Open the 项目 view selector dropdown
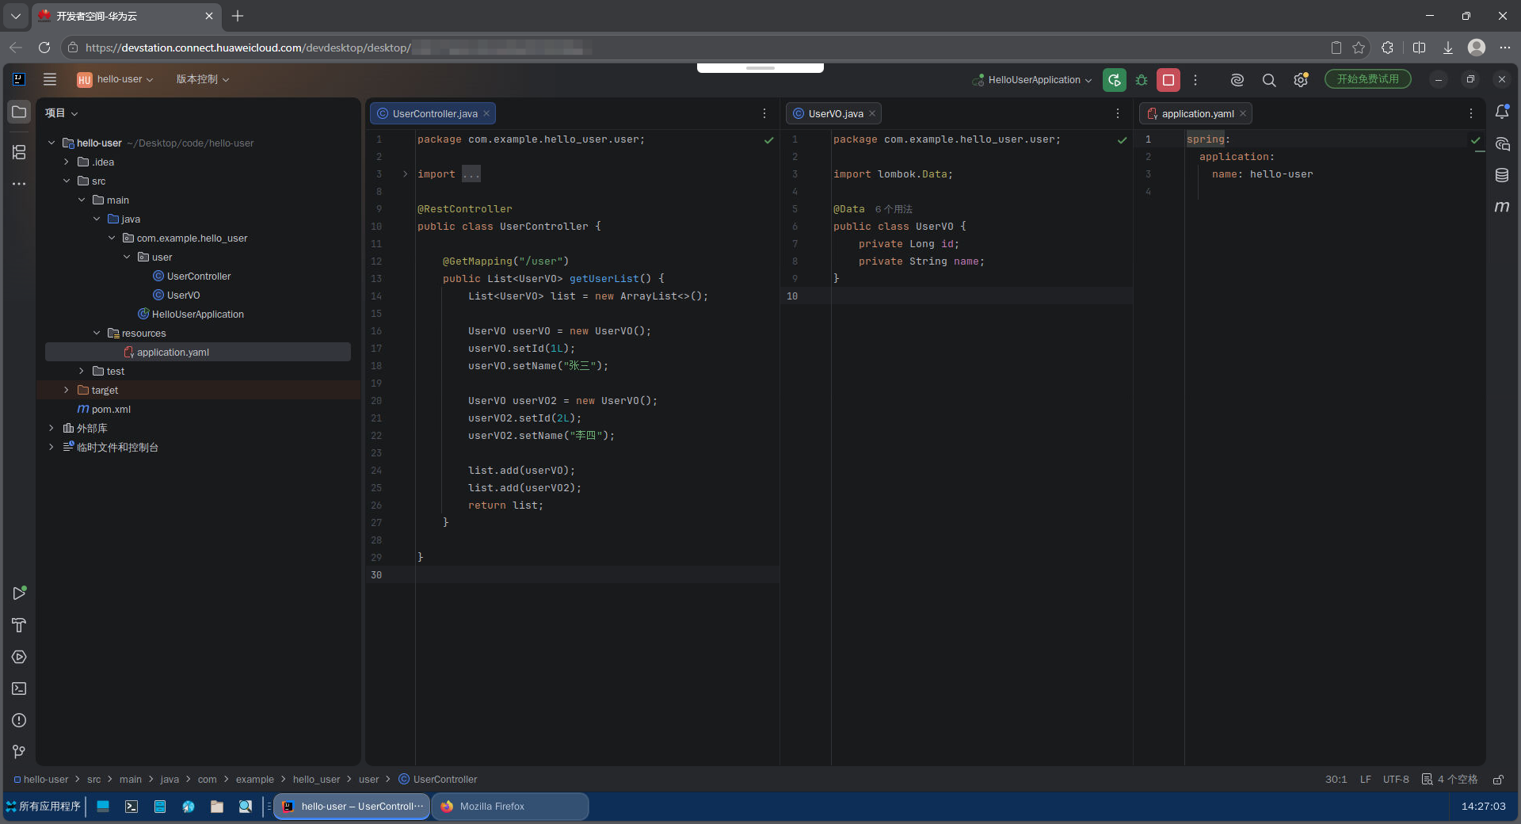The image size is (1521, 824). [x=62, y=113]
